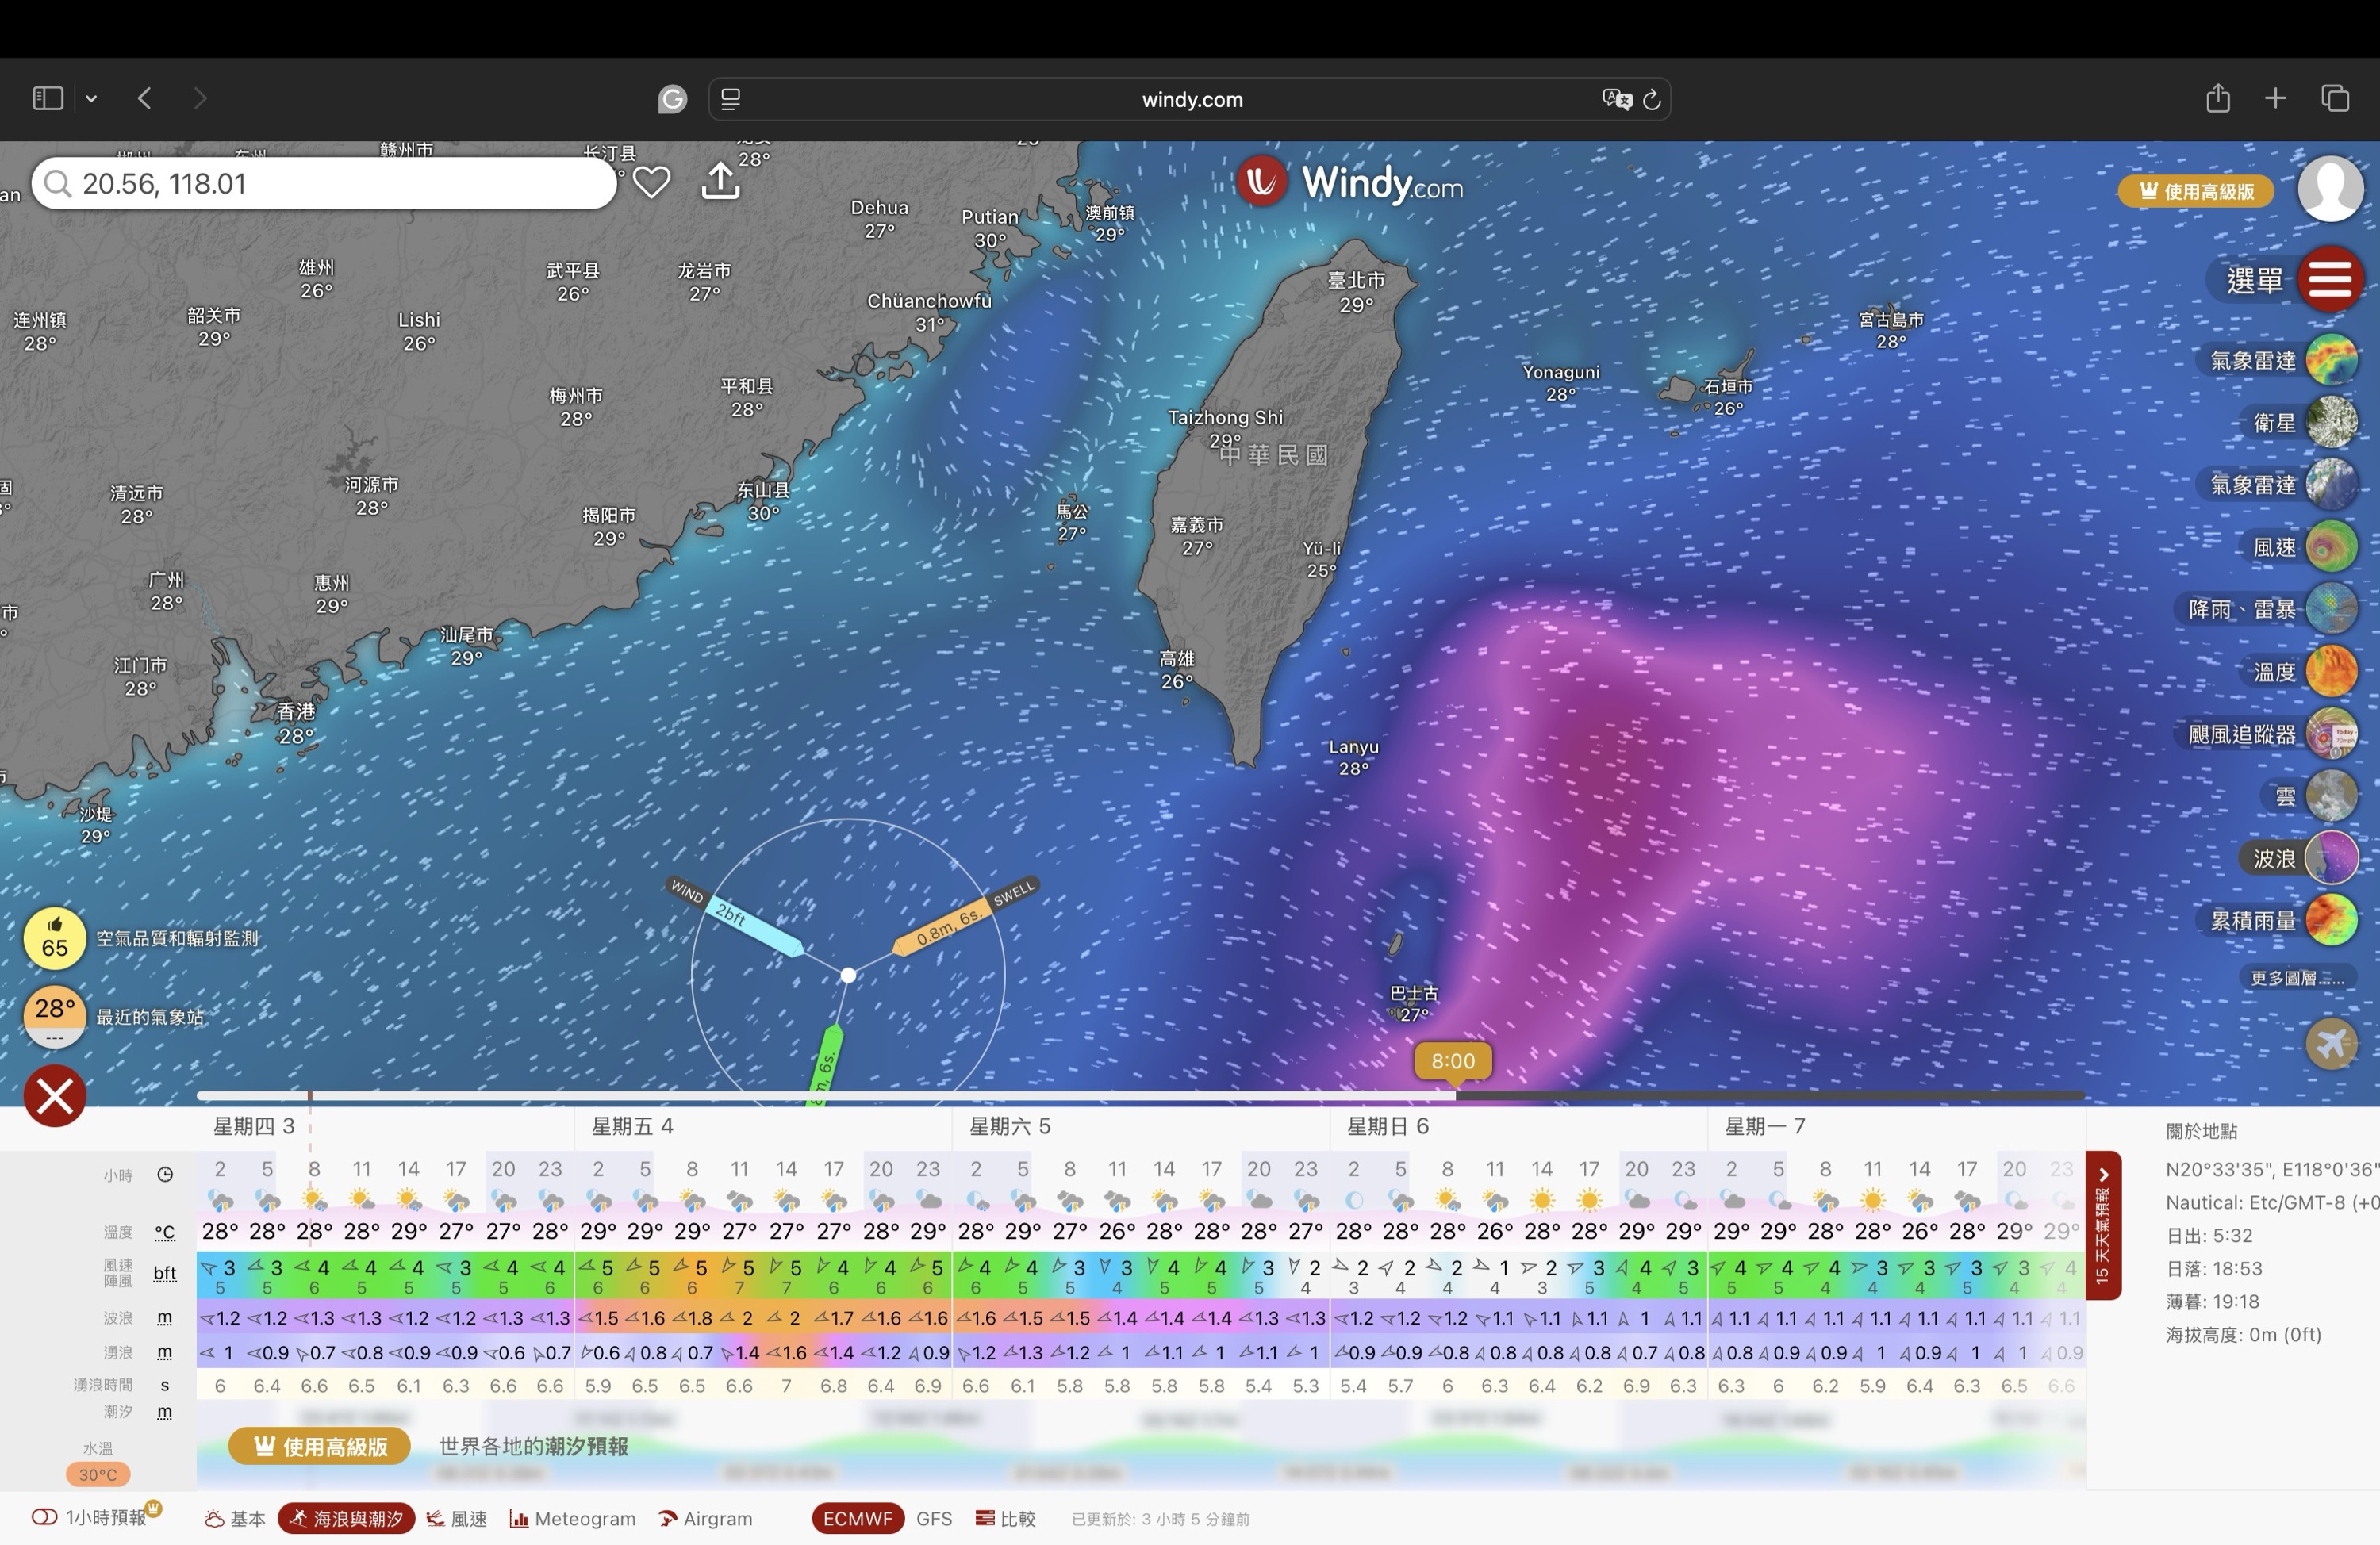Click the 8:00 timeline slider handle
The height and width of the screenshot is (1545, 2380).
point(1452,1062)
